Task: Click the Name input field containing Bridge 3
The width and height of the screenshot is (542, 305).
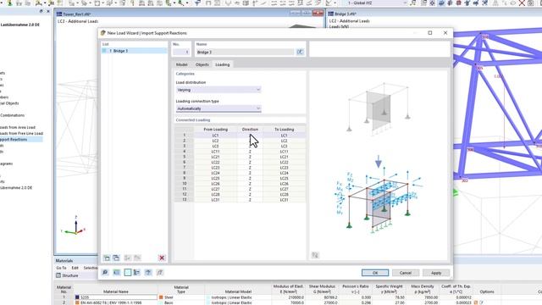Action: point(245,53)
